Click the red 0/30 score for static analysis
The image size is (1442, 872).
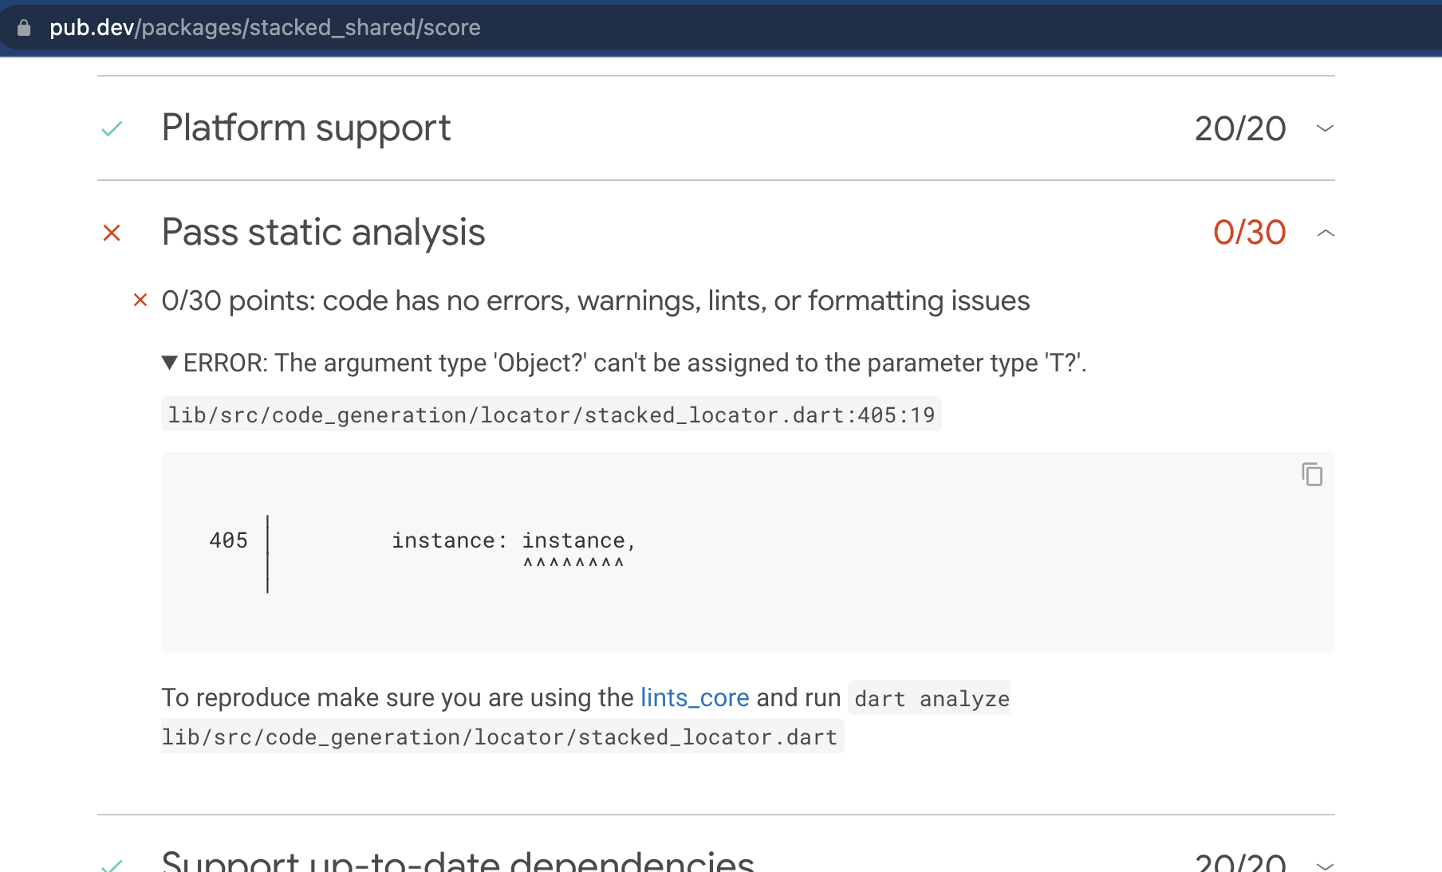tap(1249, 233)
